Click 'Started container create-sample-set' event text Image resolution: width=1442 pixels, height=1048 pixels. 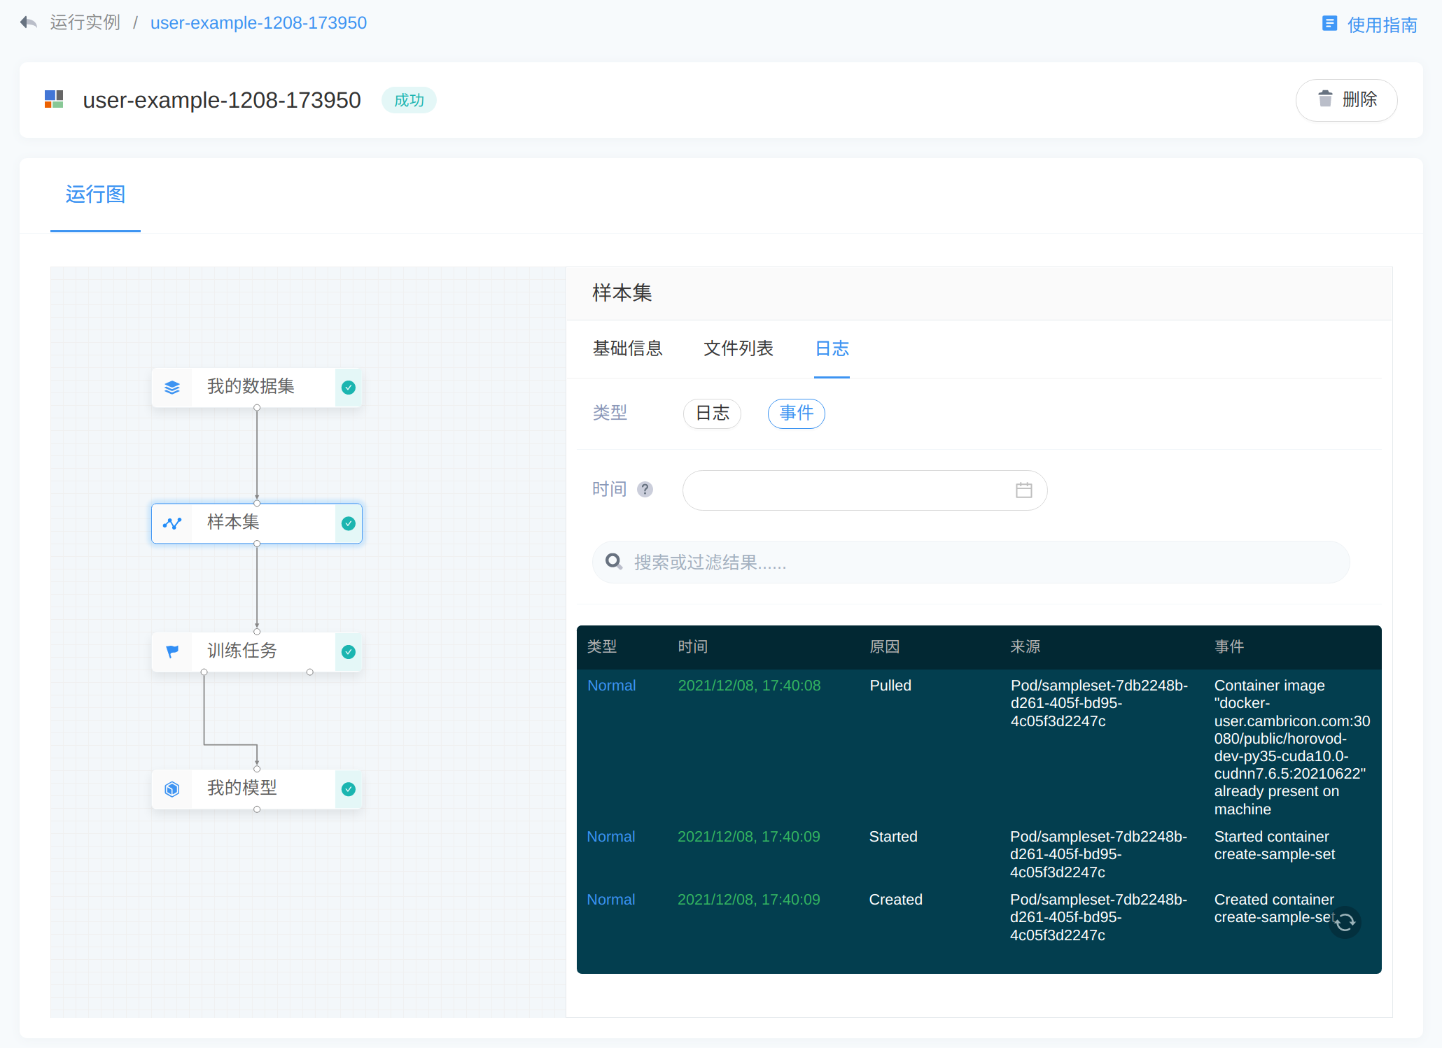1275,845
